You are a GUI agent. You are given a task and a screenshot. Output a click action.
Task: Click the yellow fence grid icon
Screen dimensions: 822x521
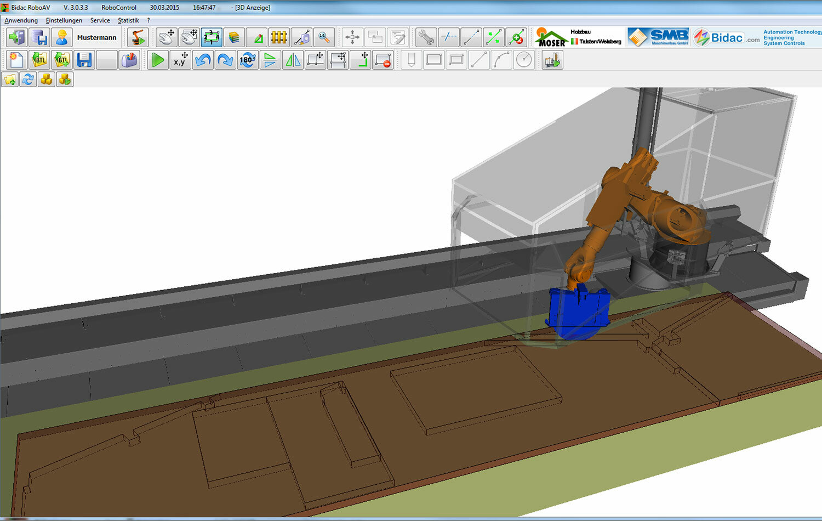click(279, 37)
